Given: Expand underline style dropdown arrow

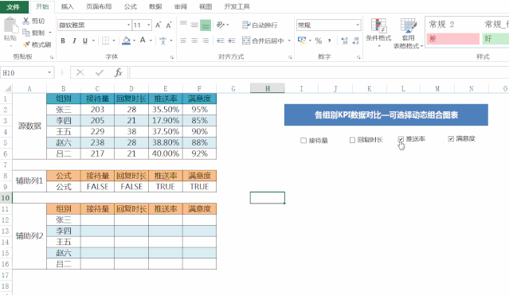Looking at the screenshot, I should click(x=93, y=41).
